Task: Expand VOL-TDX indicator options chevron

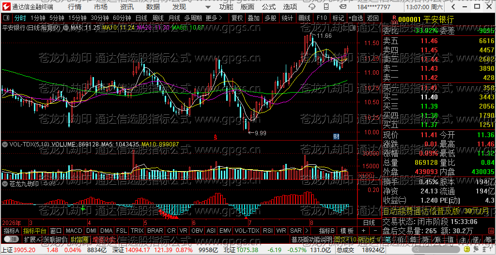Action: click(5, 144)
